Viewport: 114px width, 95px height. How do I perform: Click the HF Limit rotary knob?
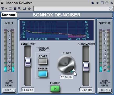[66, 64]
